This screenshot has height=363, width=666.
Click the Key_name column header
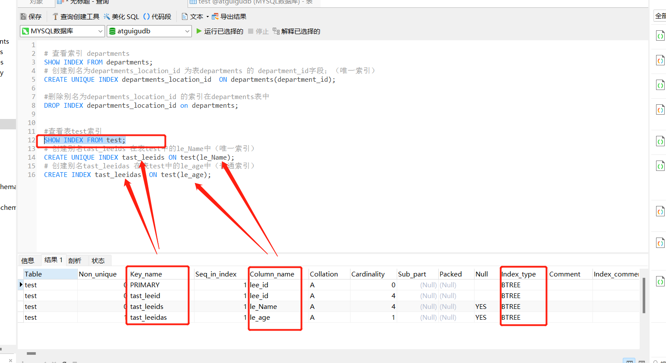click(161, 274)
